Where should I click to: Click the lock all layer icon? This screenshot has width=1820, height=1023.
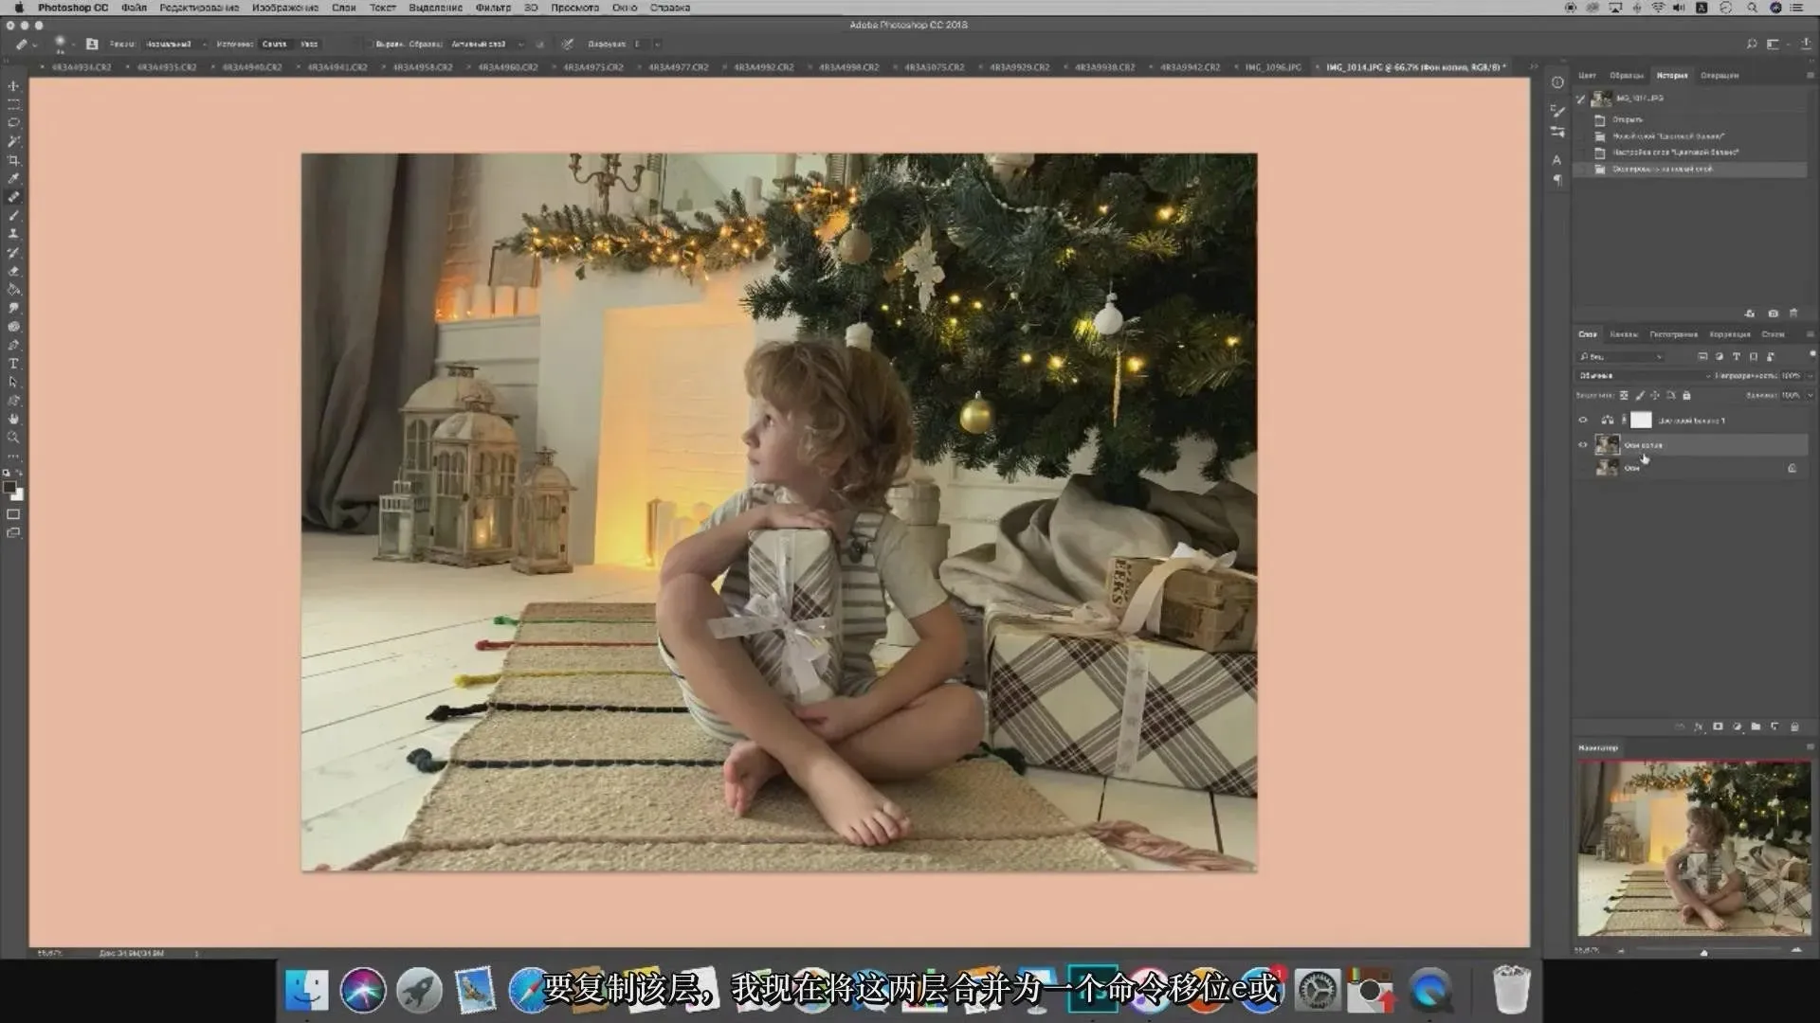pos(1686,395)
